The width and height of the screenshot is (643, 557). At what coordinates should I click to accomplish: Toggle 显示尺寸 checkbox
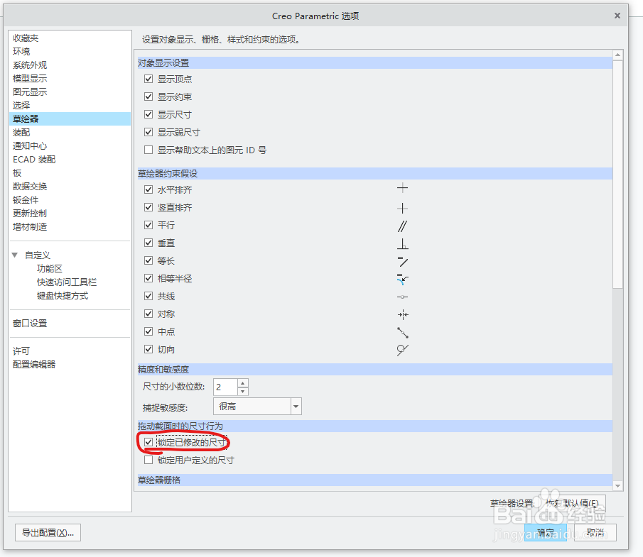tap(148, 114)
